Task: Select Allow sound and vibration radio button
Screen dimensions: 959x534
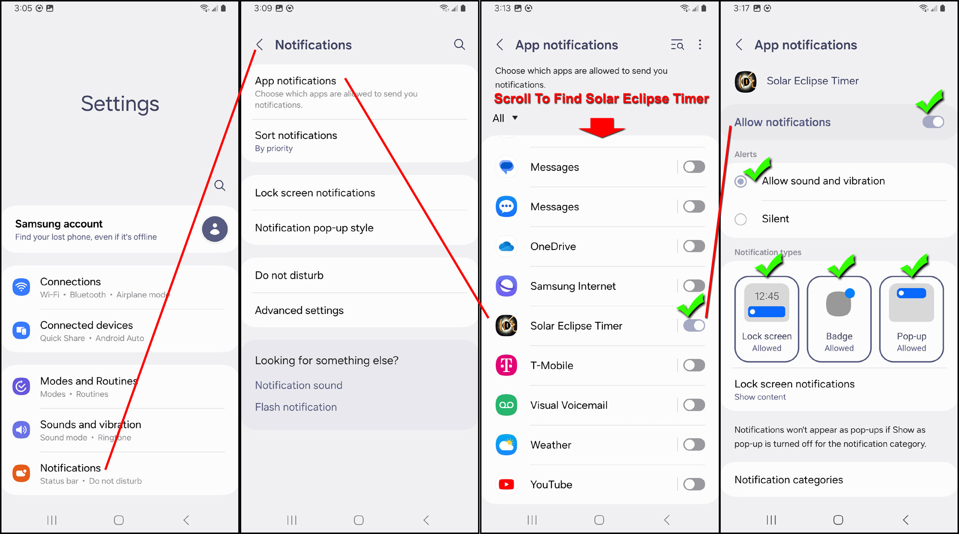Action: (742, 182)
